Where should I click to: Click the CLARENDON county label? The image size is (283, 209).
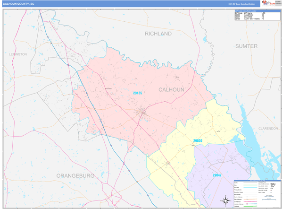[268, 129]
